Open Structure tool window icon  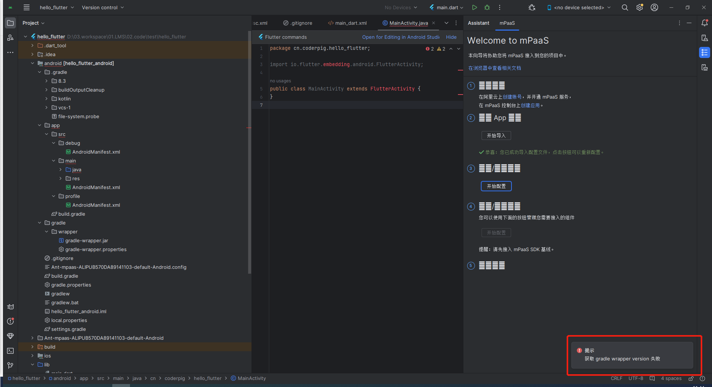pyautogui.click(x=10, y=38)
